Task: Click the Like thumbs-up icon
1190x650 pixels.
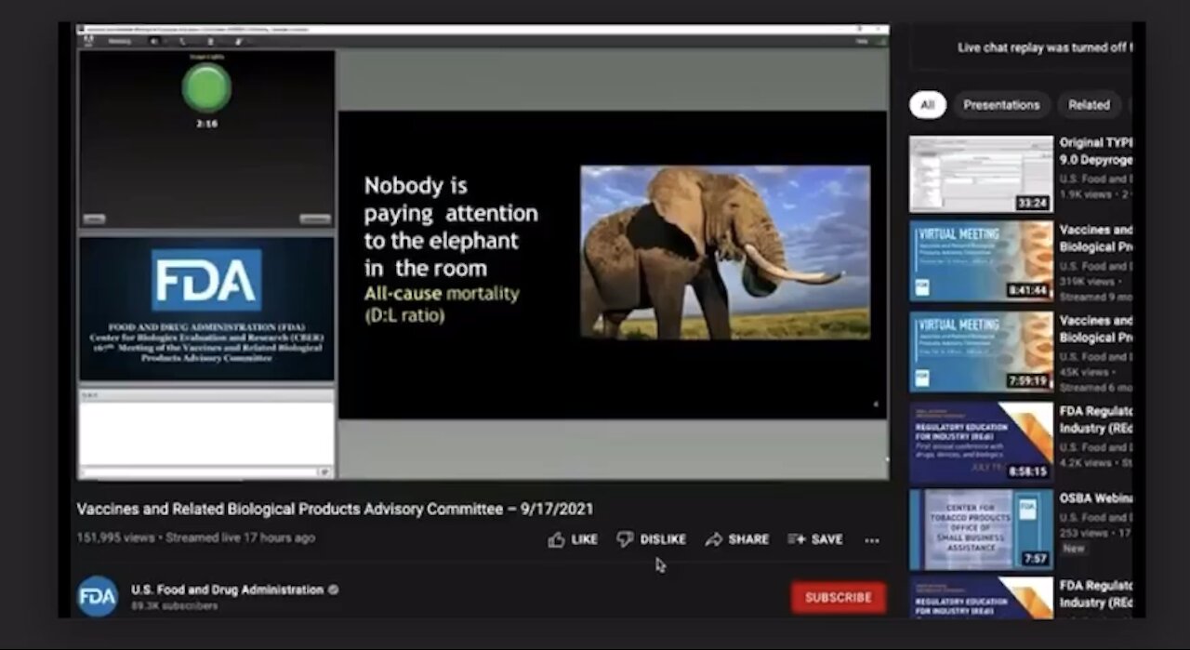Action: (x=556, y=539)
